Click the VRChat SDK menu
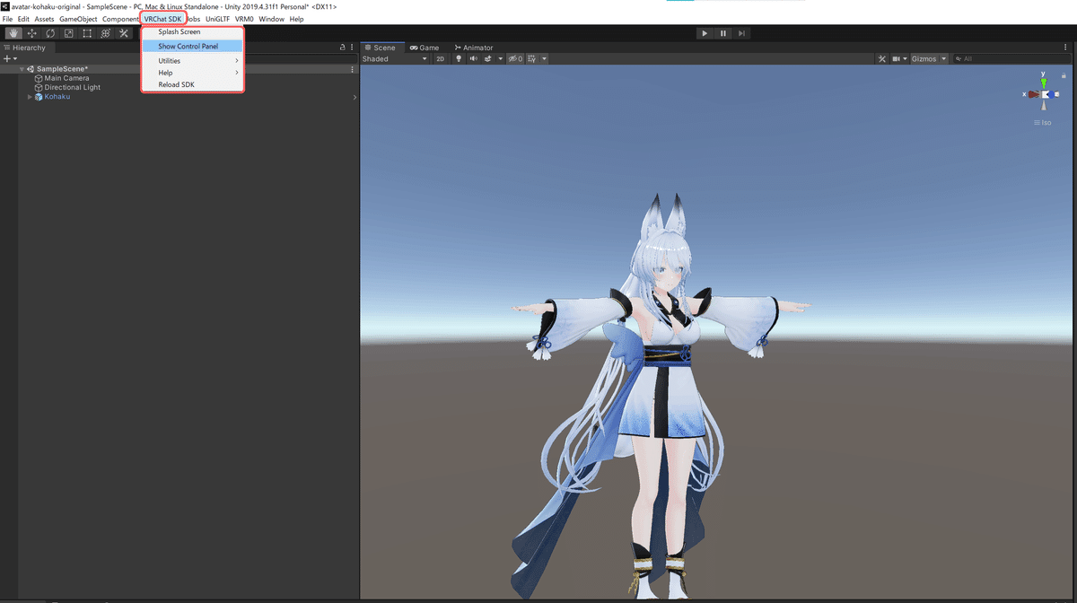1077x603 pixels. coord(163,19)
